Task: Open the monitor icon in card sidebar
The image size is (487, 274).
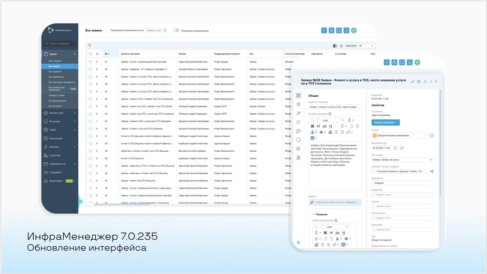Action: tap(299, 140)
